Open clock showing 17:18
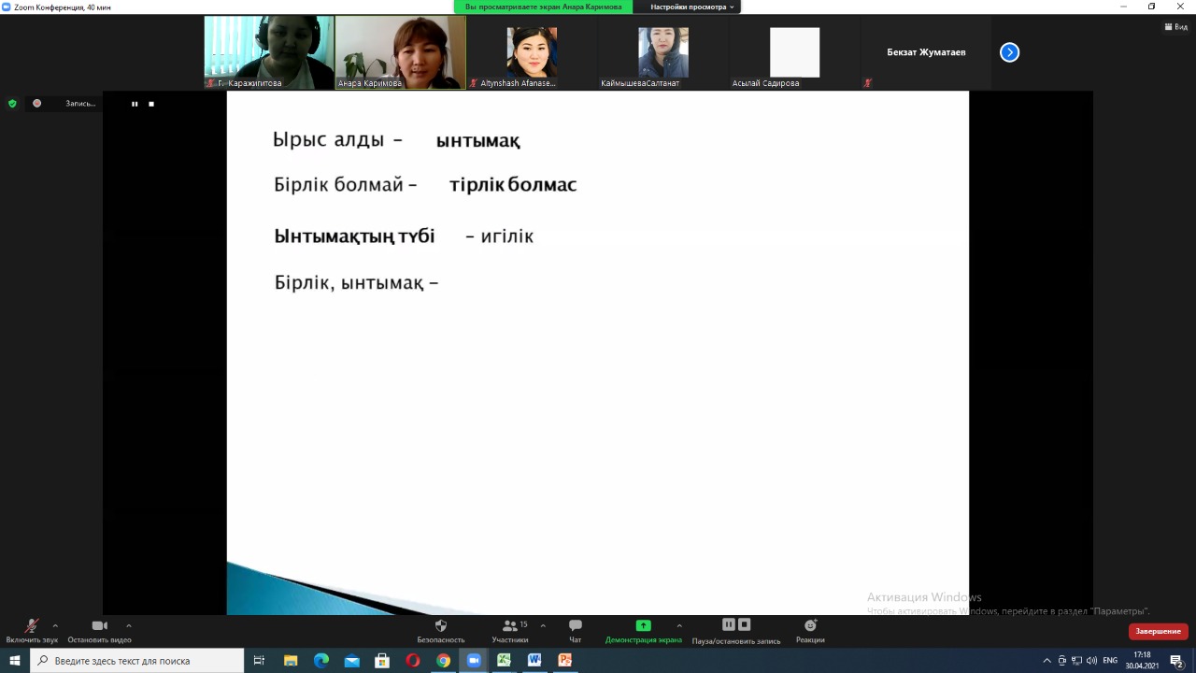The width and height of the screenshot is (1196, 673). (x=1142, y=660)
